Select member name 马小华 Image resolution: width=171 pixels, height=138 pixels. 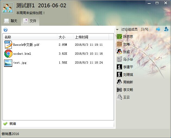point(128,59)
